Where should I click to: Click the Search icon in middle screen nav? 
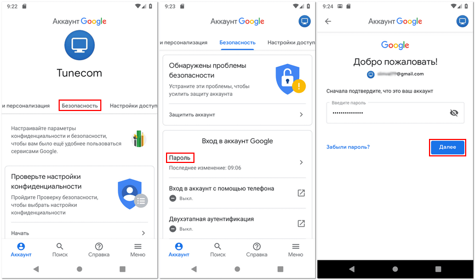[218, 247]
